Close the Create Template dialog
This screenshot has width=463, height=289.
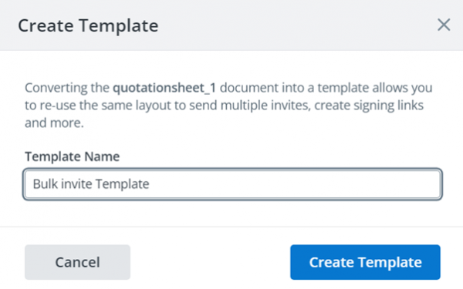[444, 25]
